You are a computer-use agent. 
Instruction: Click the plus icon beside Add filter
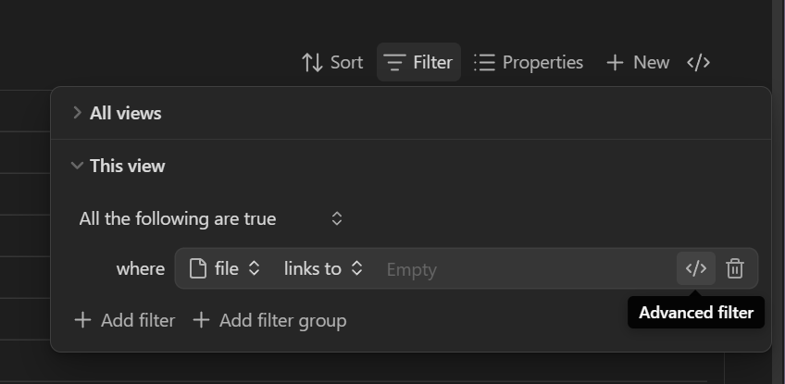tap(83, 321)
